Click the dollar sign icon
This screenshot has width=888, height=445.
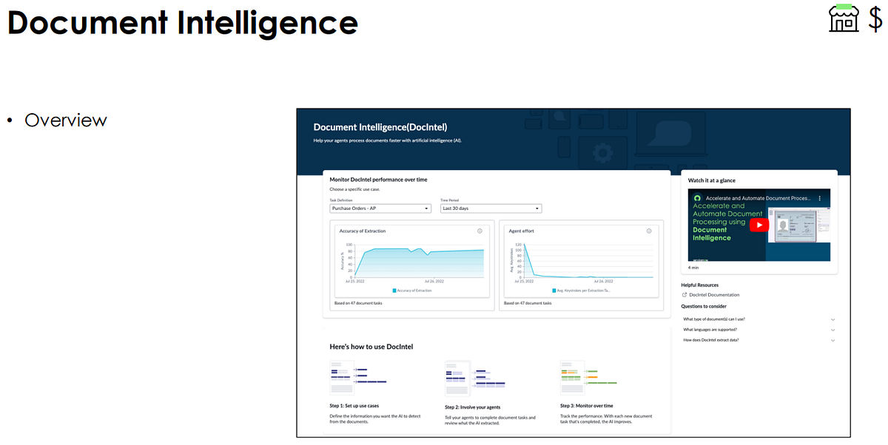coord(876,20)
